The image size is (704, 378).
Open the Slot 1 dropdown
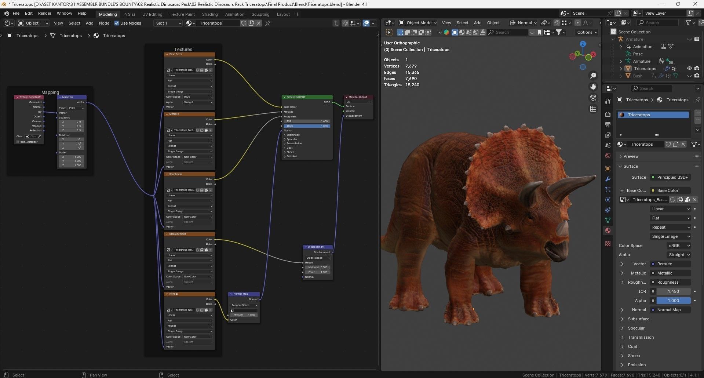click(168, 23)
